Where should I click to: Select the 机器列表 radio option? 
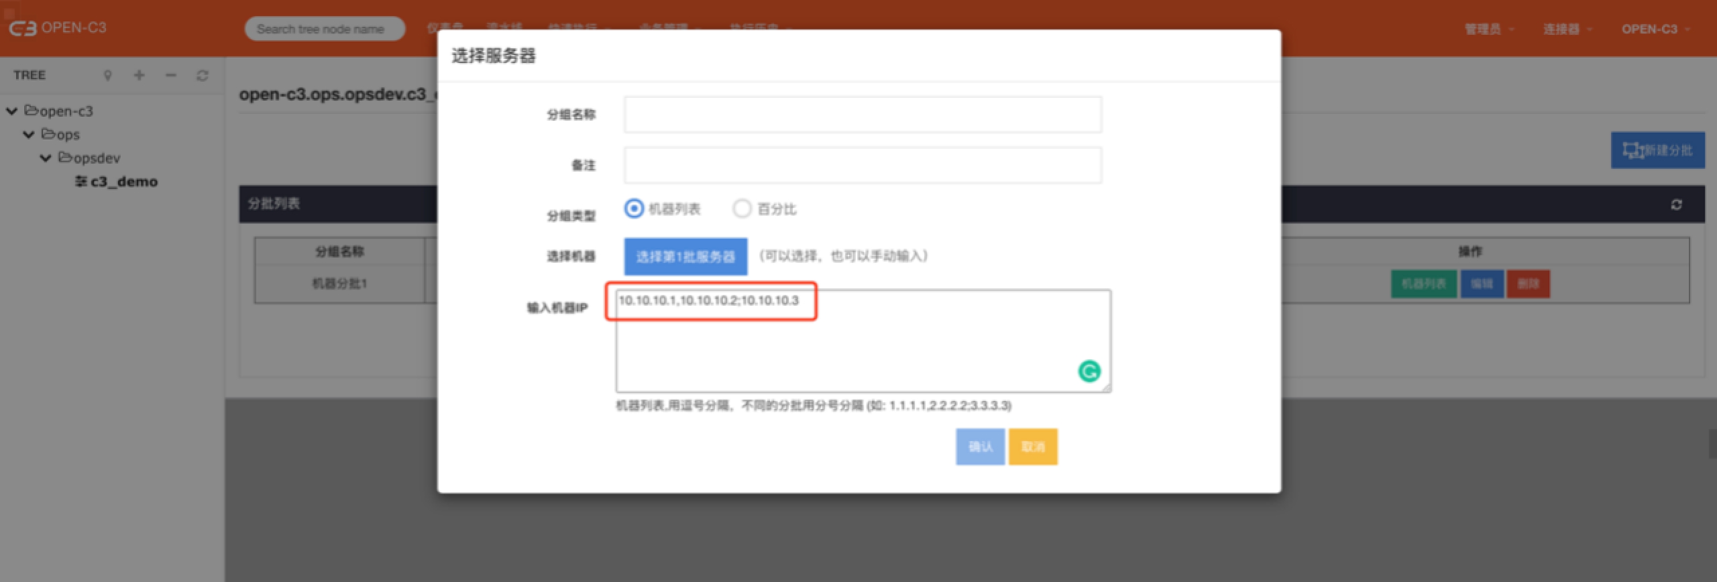point(634,209)
